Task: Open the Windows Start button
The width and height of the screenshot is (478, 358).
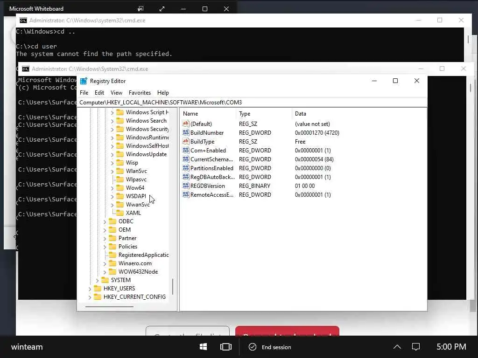Action: (204, 347)
